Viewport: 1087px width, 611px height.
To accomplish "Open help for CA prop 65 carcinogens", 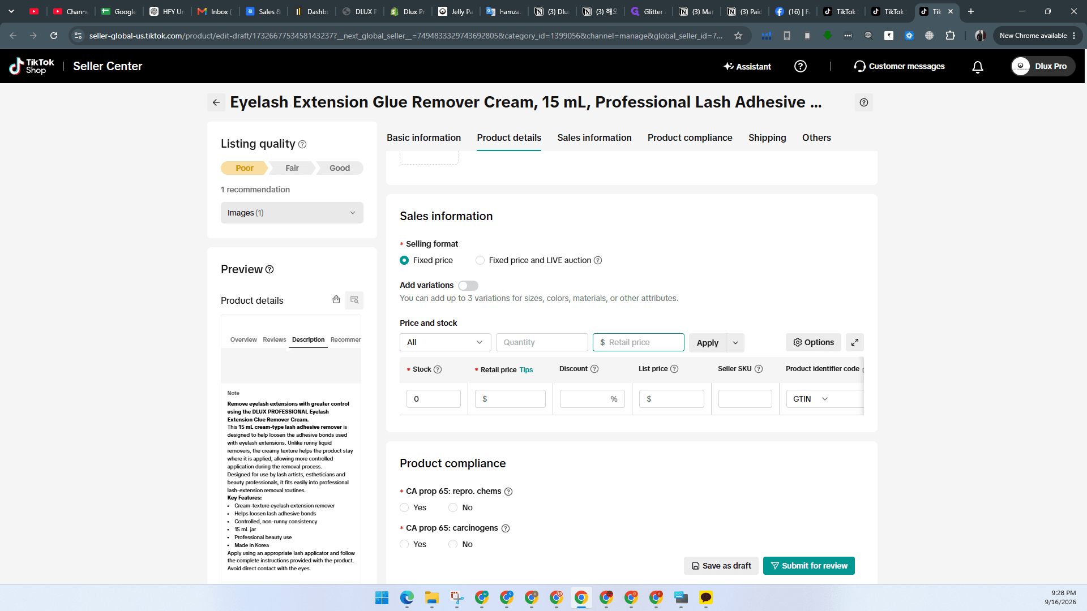I will 506,528.
